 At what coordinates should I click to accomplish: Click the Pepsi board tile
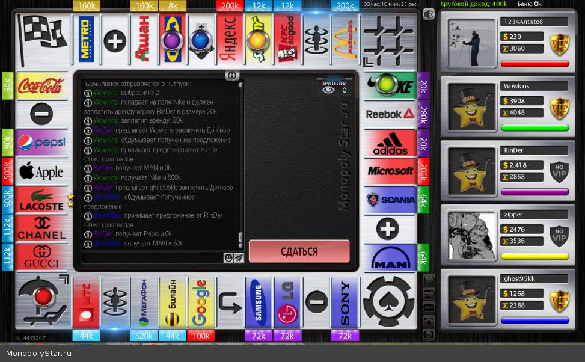click(41, 143)
